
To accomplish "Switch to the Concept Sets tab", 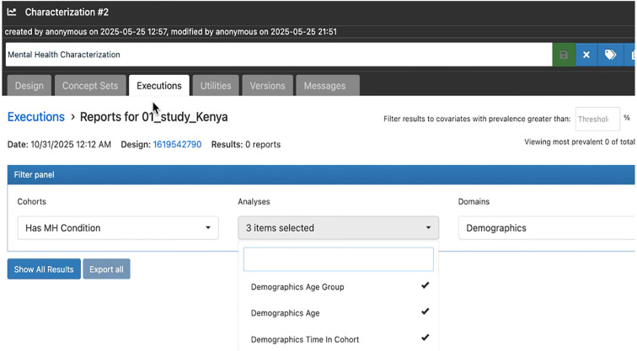I will point(90,86).
